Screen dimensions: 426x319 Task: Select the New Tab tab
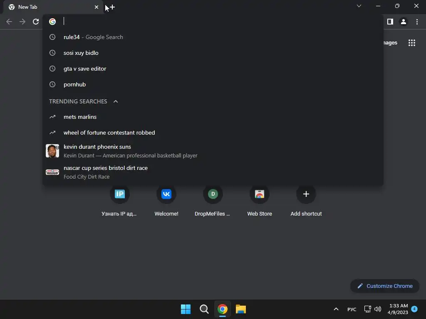click(x=53, y=7)
